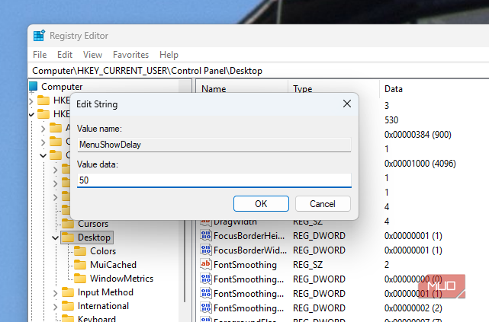Screen dimensions: 489x322
Task: Click the Value name field MenuShowDelay
Action: tap(214, 145)
